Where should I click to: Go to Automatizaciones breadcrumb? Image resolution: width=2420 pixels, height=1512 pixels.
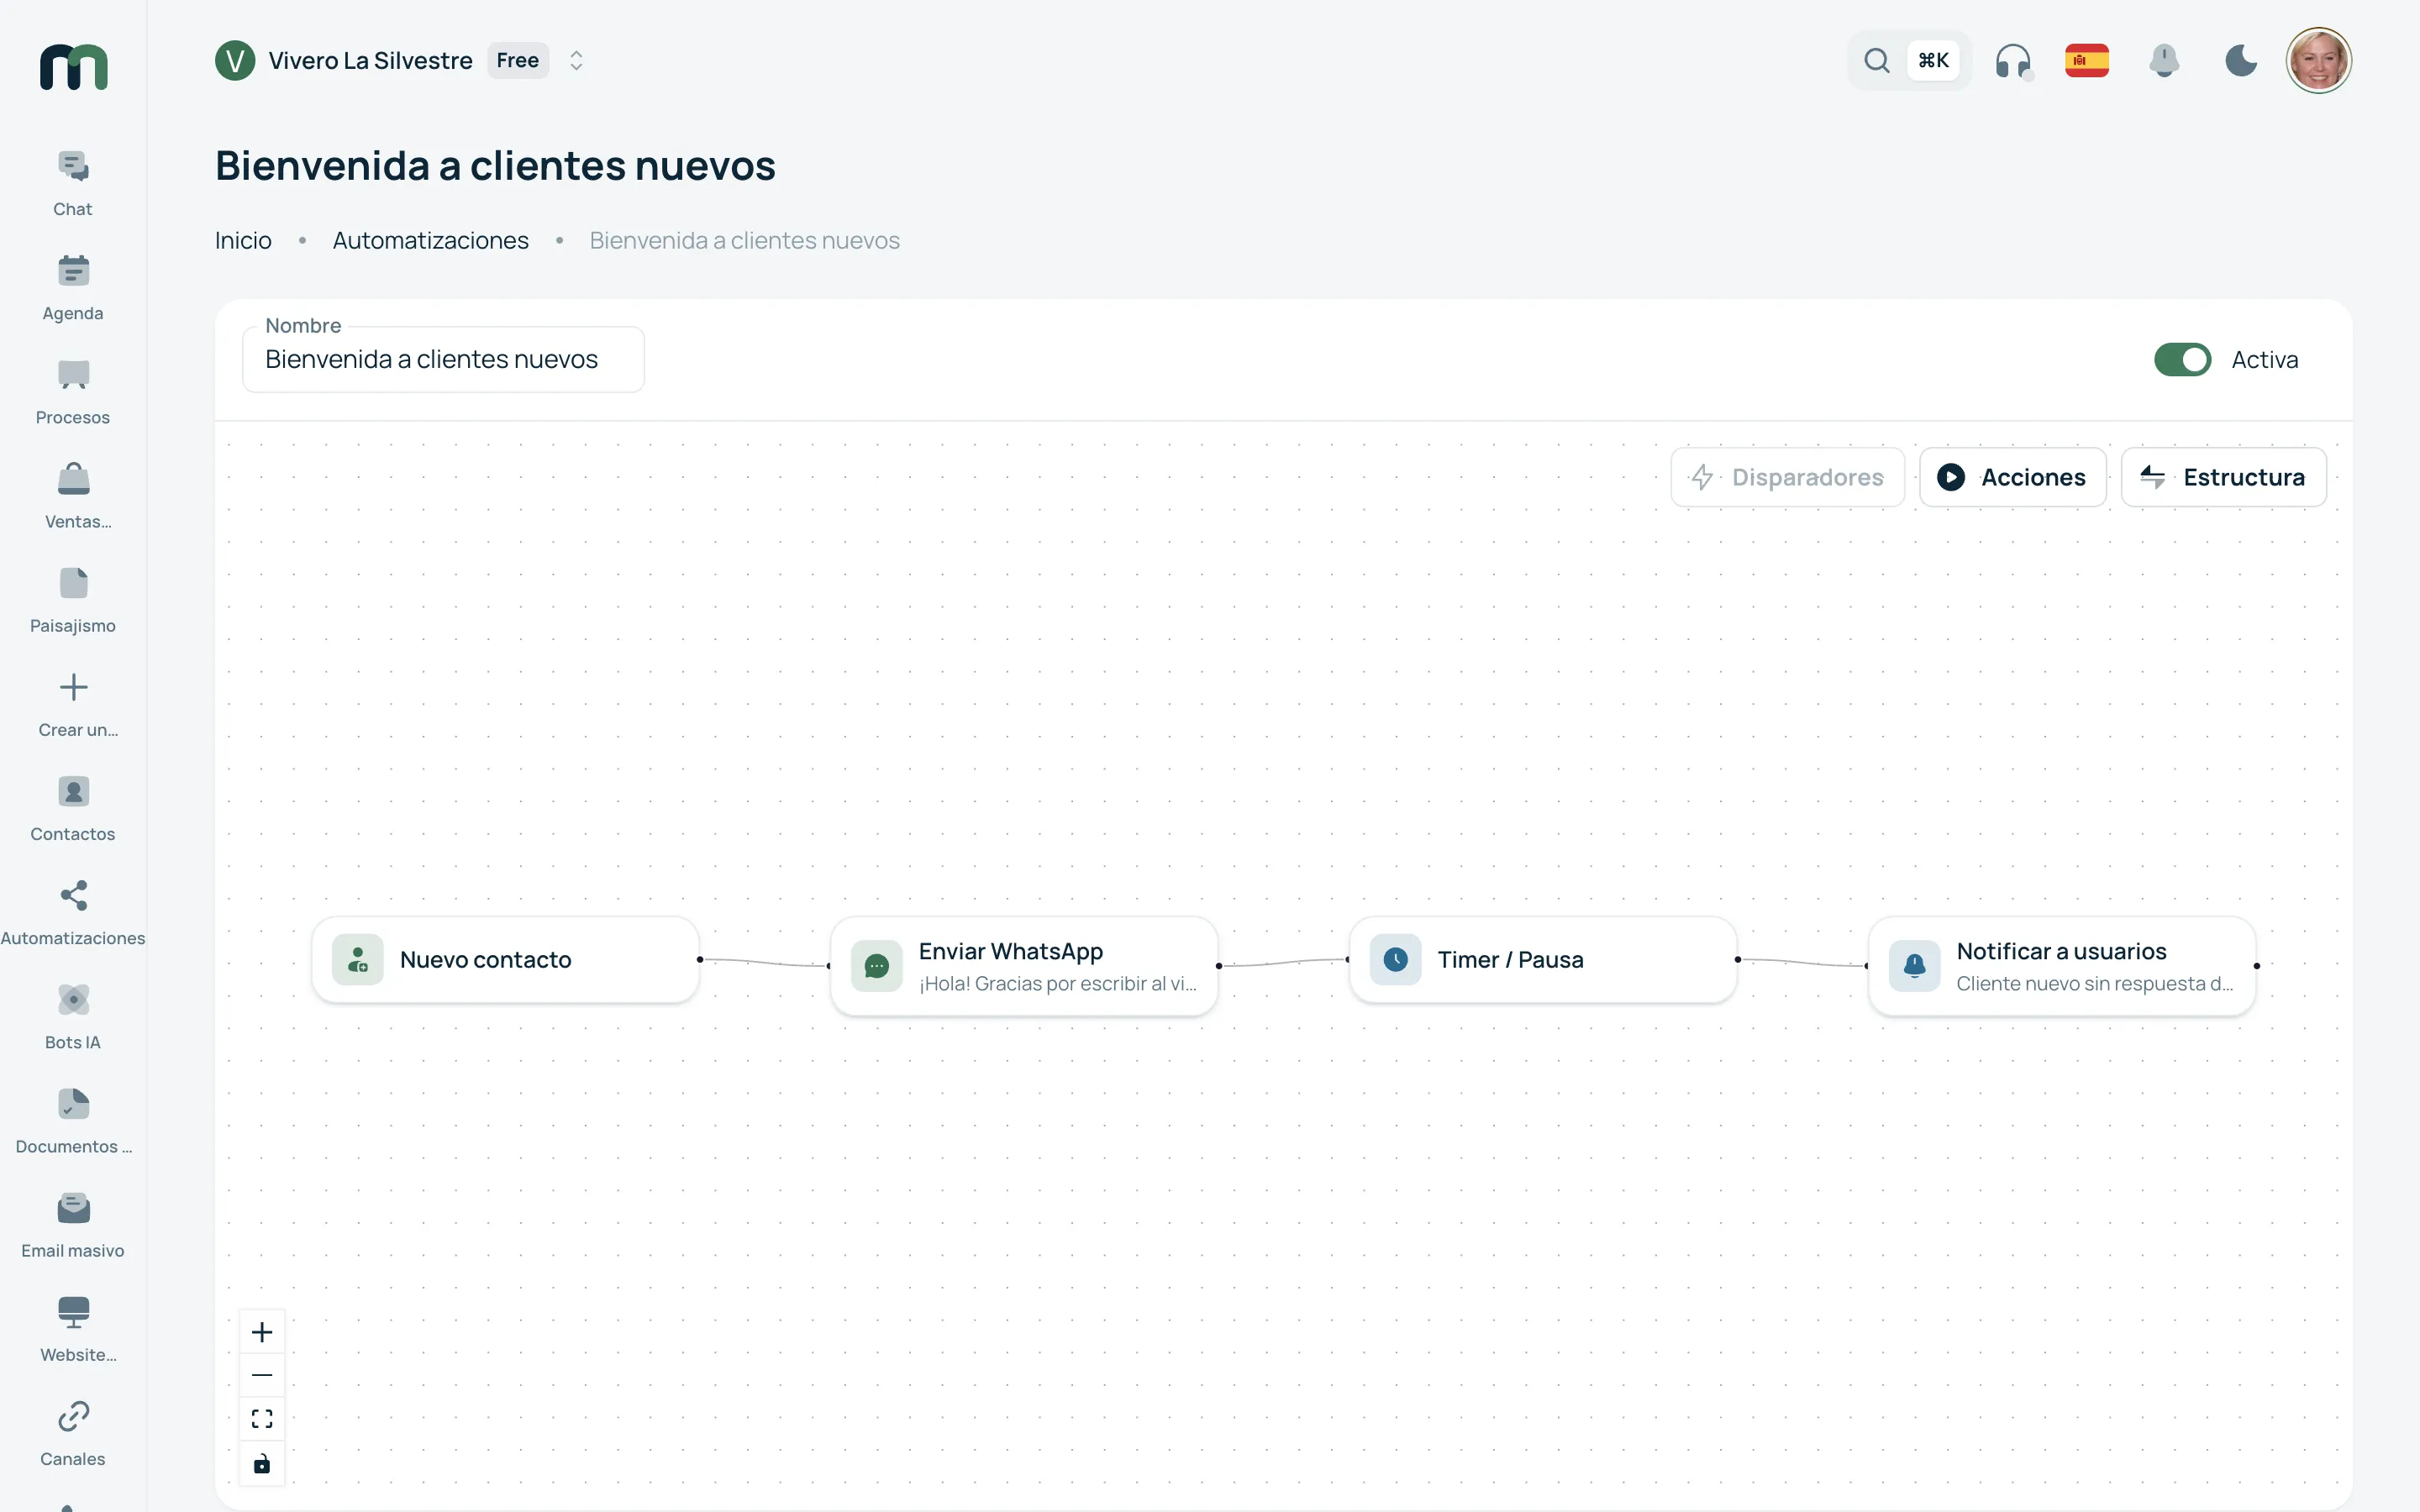(430, 241)
